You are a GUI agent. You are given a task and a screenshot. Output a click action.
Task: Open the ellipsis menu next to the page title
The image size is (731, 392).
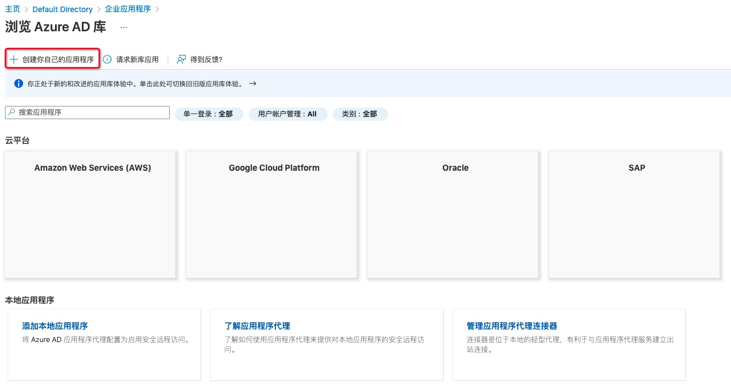[124, 27]
